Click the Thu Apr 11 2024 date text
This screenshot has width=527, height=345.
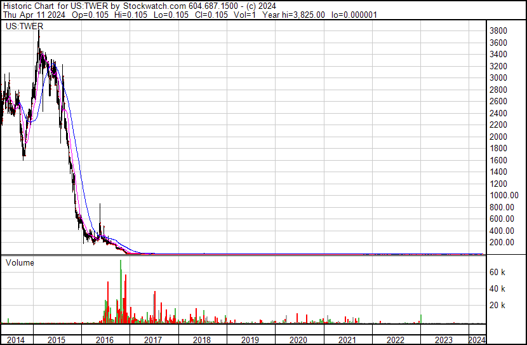(34, 15)
